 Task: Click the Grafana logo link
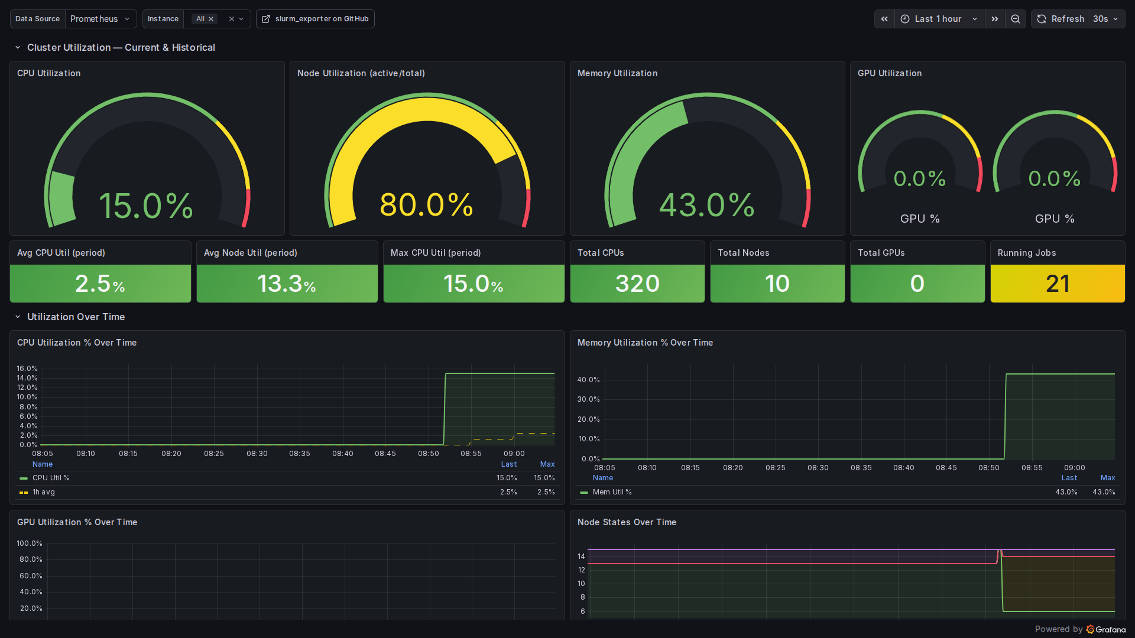[x=1106, y=629]
